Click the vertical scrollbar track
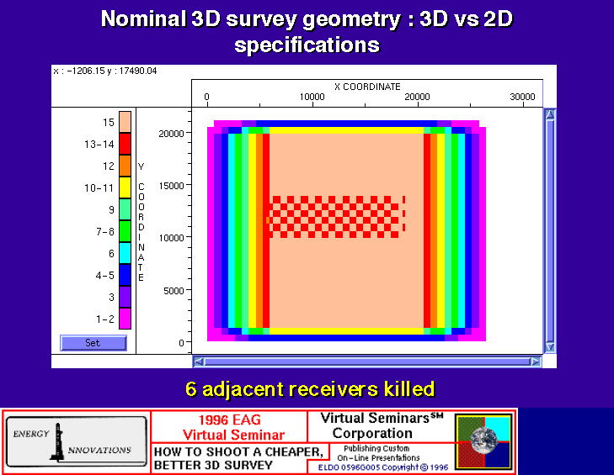Screen dimensions: 614x475 pyautogui.click(x=550, y=230)
